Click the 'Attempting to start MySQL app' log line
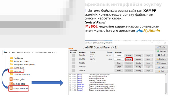Viewport: 170px width, 96px height. pos(102,88)
